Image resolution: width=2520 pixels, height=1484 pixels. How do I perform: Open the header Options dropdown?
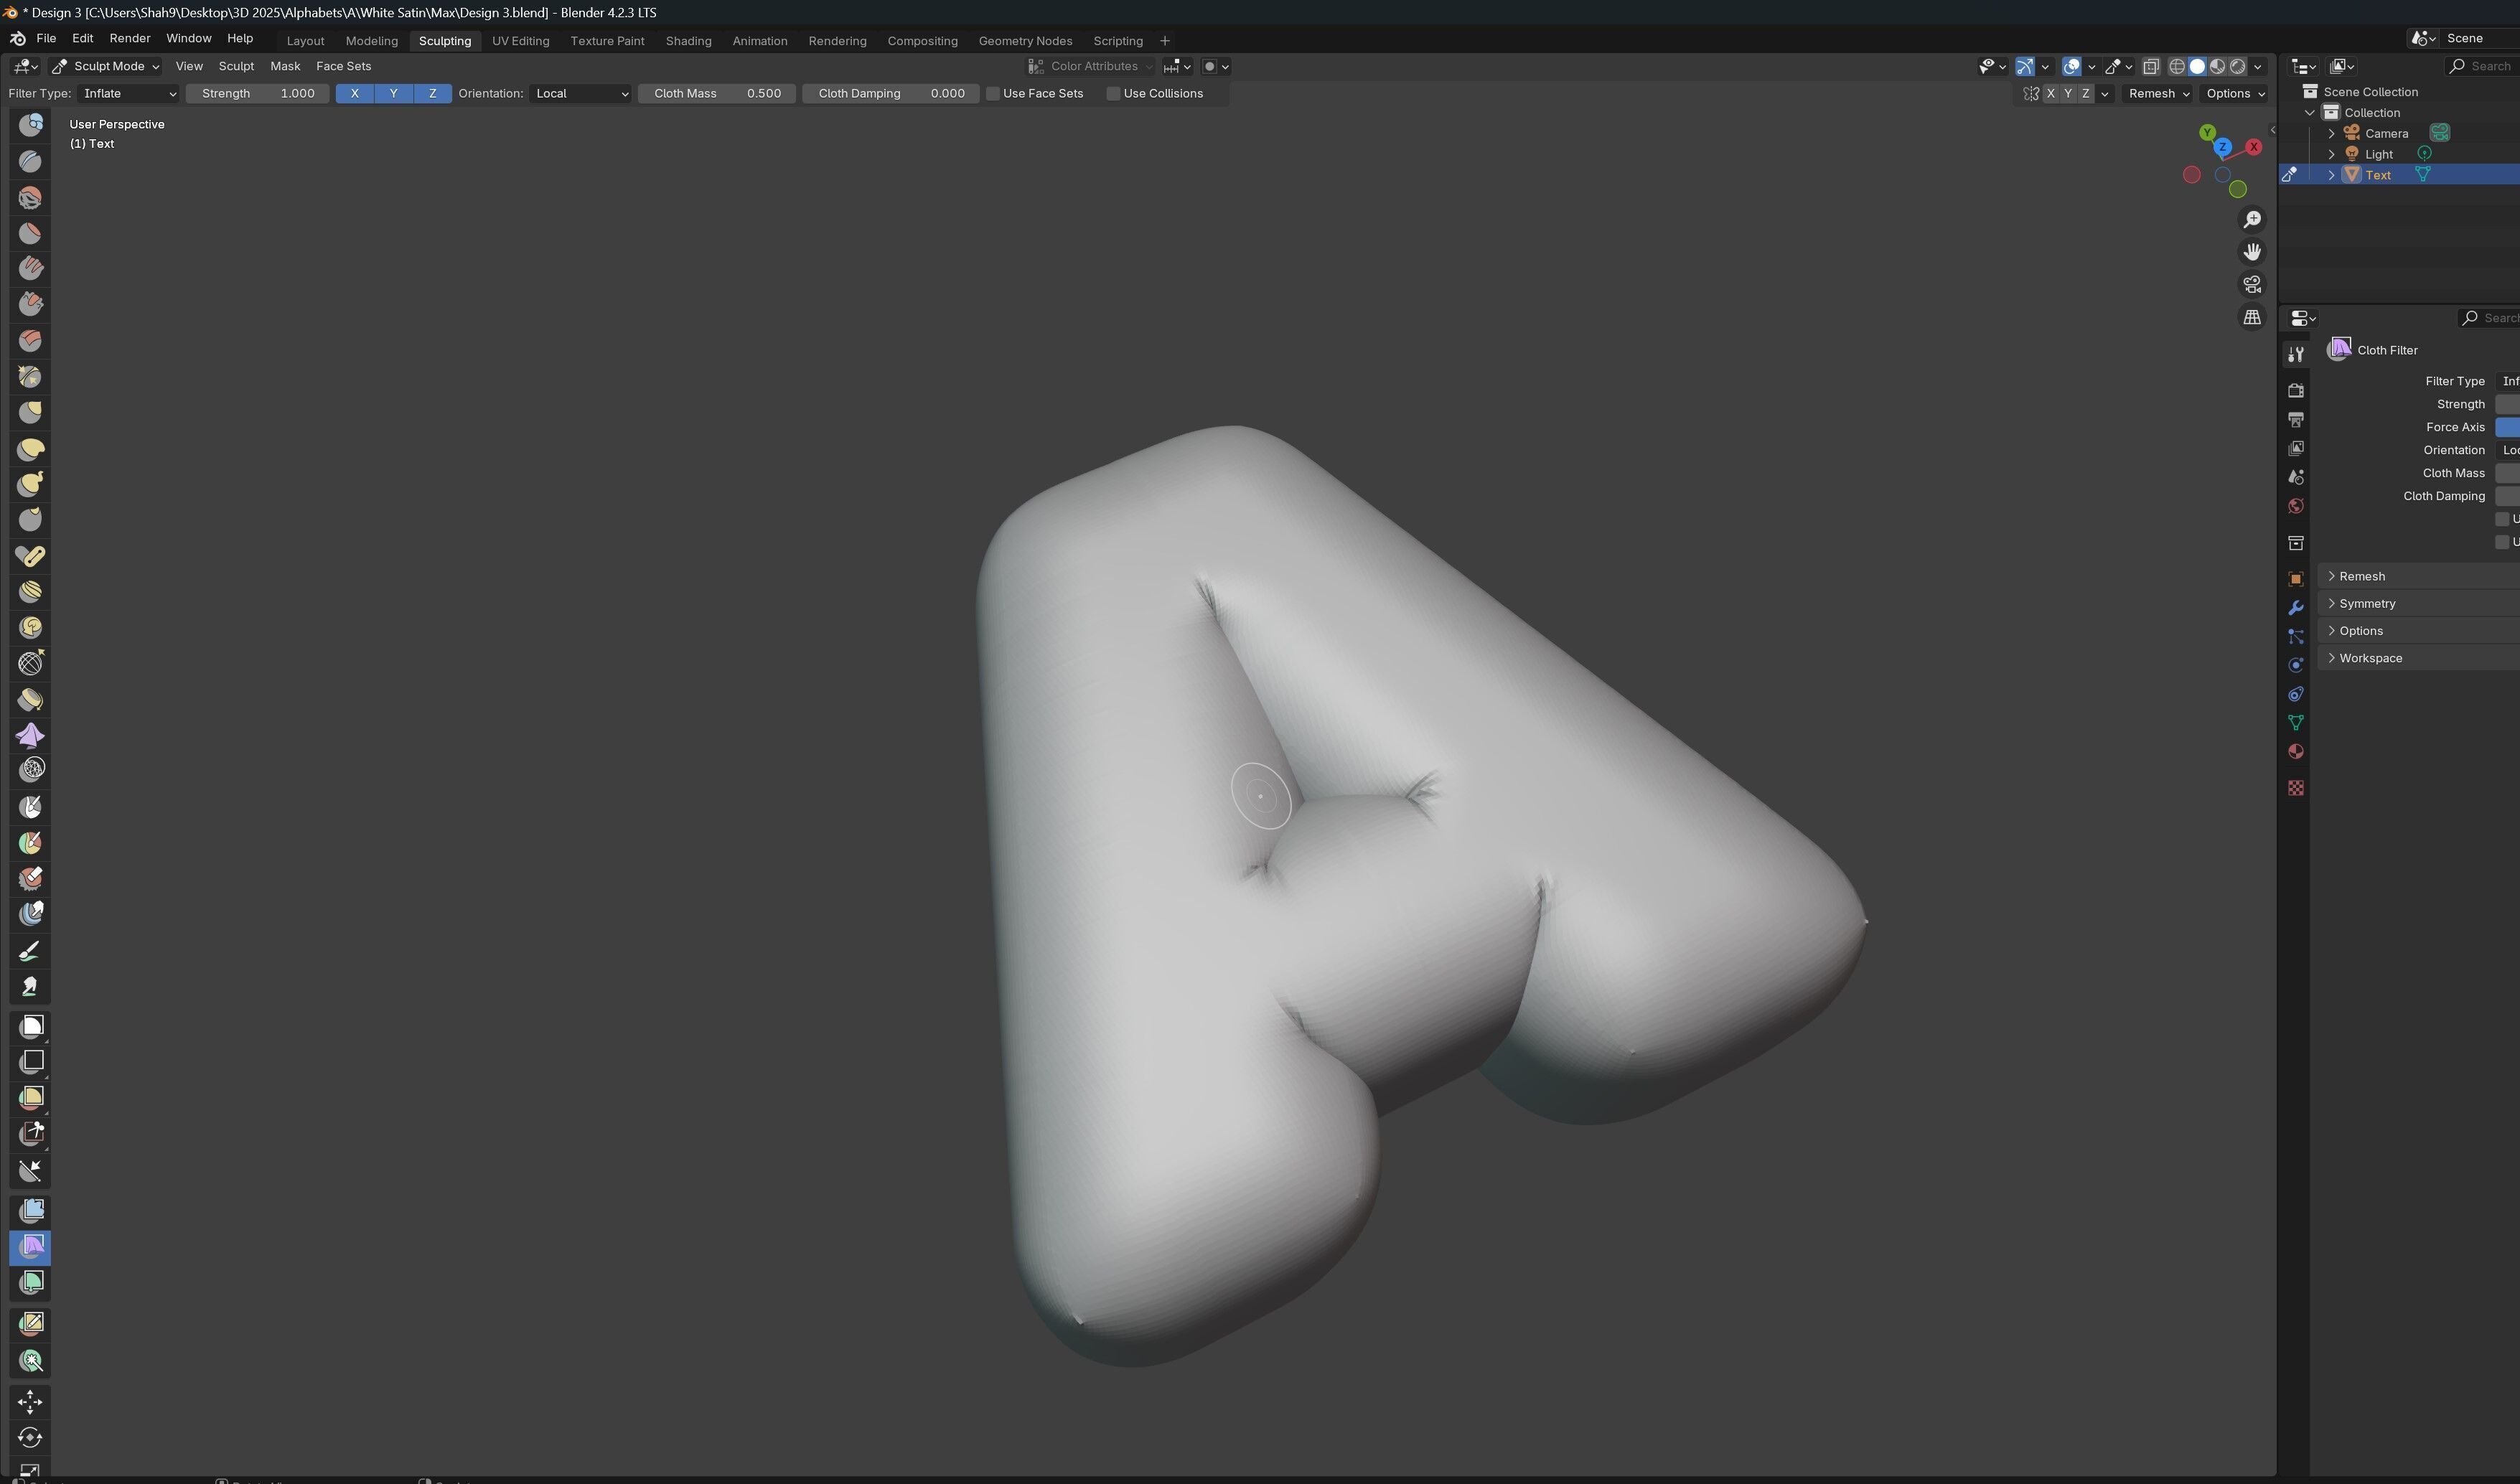click(x=2236, y=93)
